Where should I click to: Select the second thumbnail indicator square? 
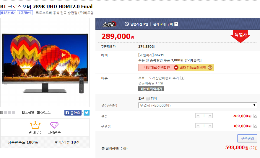pos(6,113)
